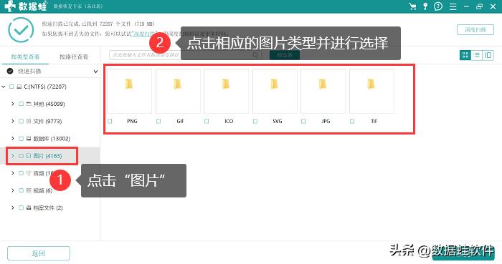
Task: Tick the 文件 (9773) checkbox
Action: point(21,122)
